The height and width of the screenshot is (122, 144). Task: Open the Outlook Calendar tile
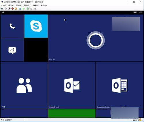coord(120,85)
